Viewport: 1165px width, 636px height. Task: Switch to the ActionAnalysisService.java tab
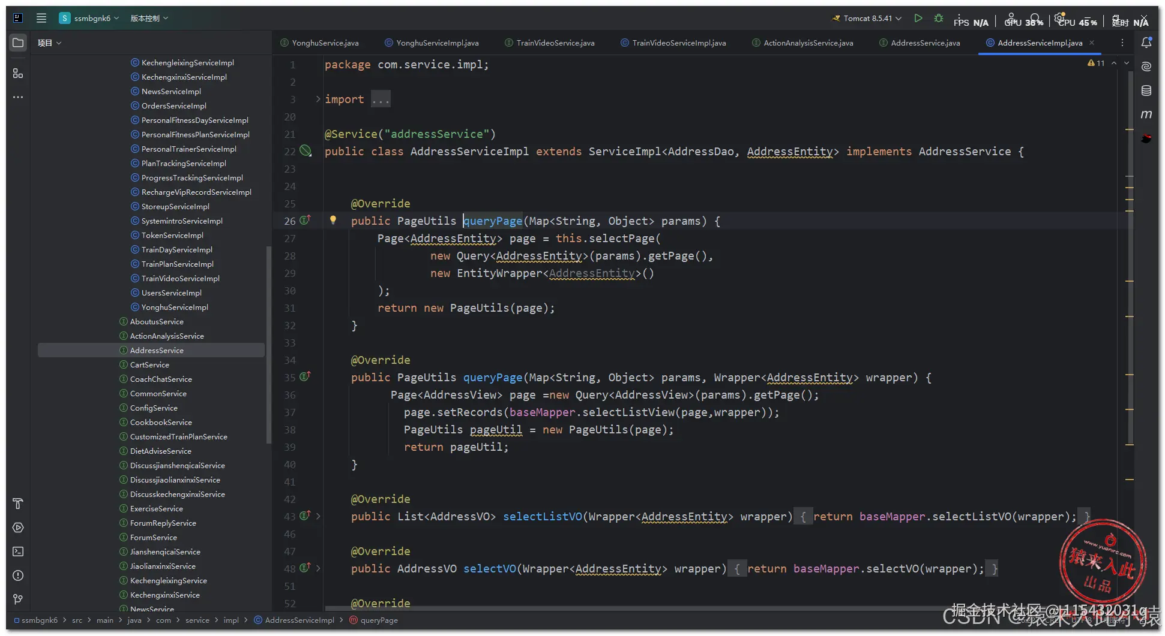click(x=802, y=43)
